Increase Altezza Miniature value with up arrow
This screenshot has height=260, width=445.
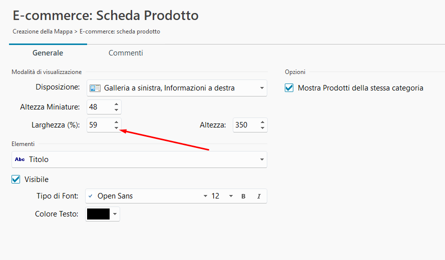pos(116,104)
